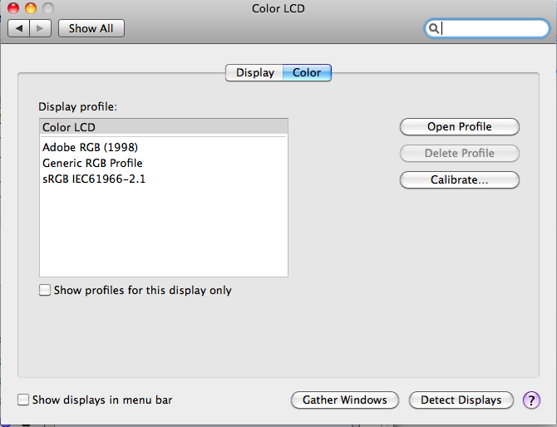Open the selected profile with Open Profile
The image size is (557, 427).
click(x=459, y=127)
